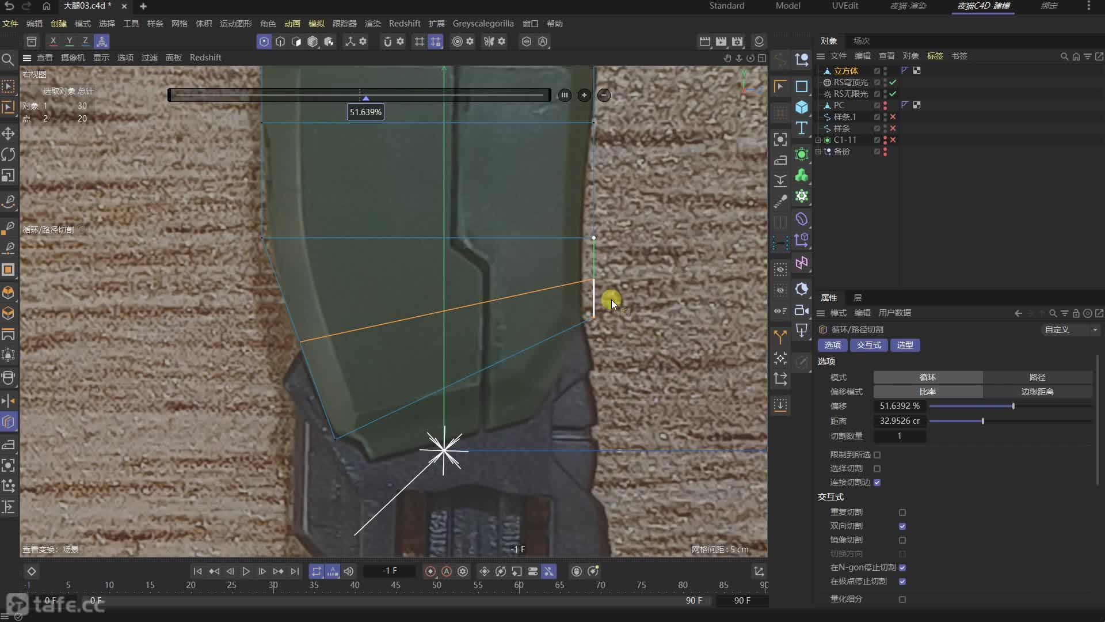Open the Redshift menu in menu bar
The height and width of the screenshot is (622, 1105).
(404, 24)
